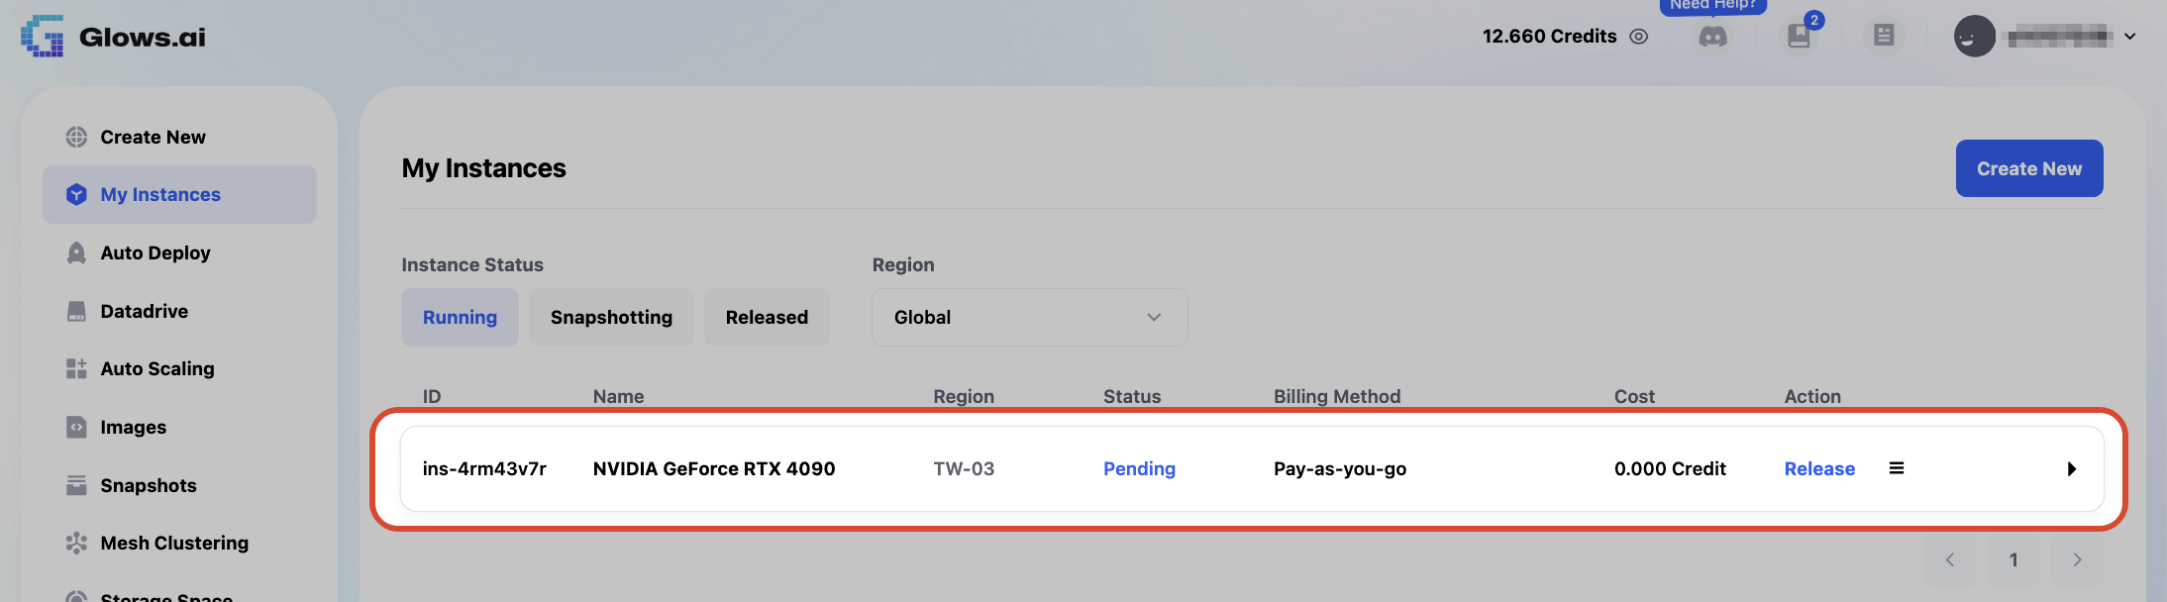The image size is (2167, 602).
Task: Click the user avatar icon
Action: (x=1974, y=37)
